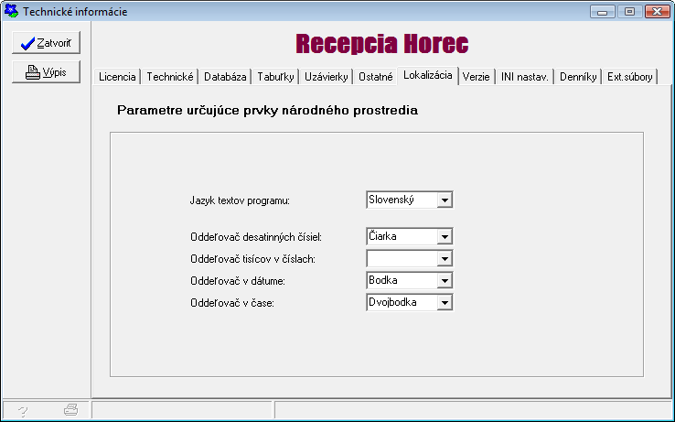The height and width of the screenshot is (422, 675).
Task: Select the Databáza tab
Action: click(x=225, y=78)
